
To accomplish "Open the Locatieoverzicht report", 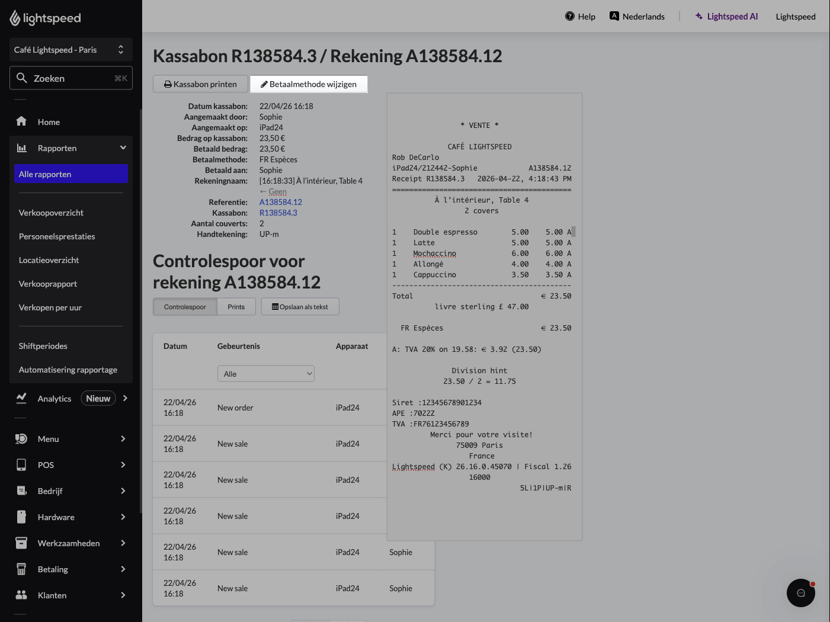I will [49, 260].
